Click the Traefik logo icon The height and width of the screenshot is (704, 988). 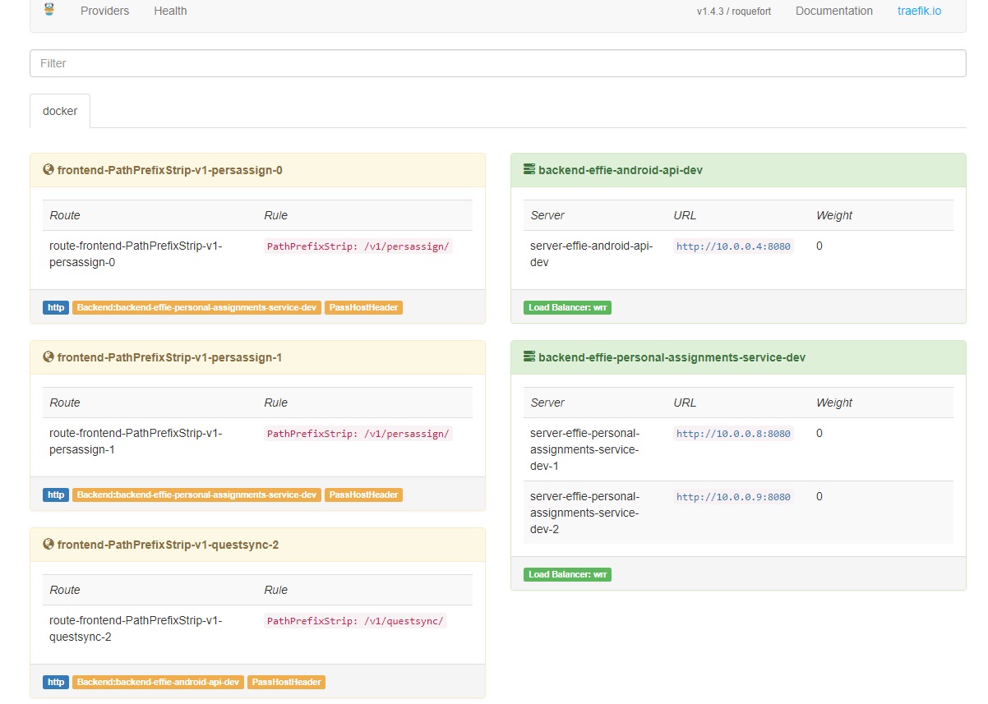(x=48, y=11)
